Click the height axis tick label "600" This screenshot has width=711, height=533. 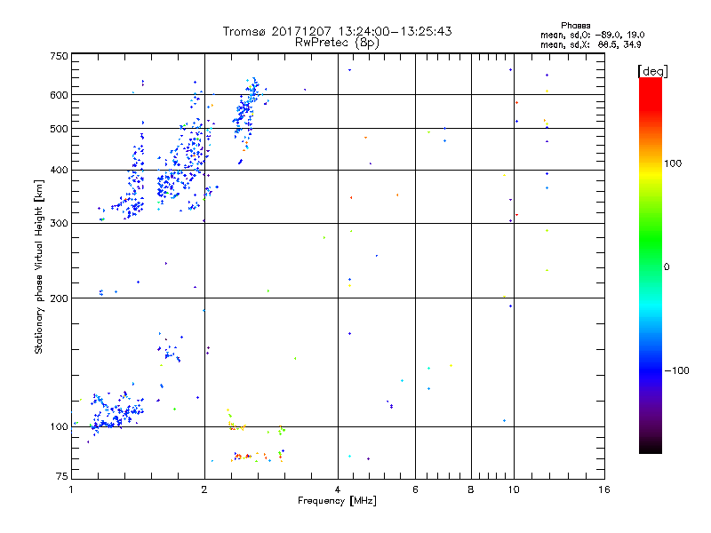59,95
